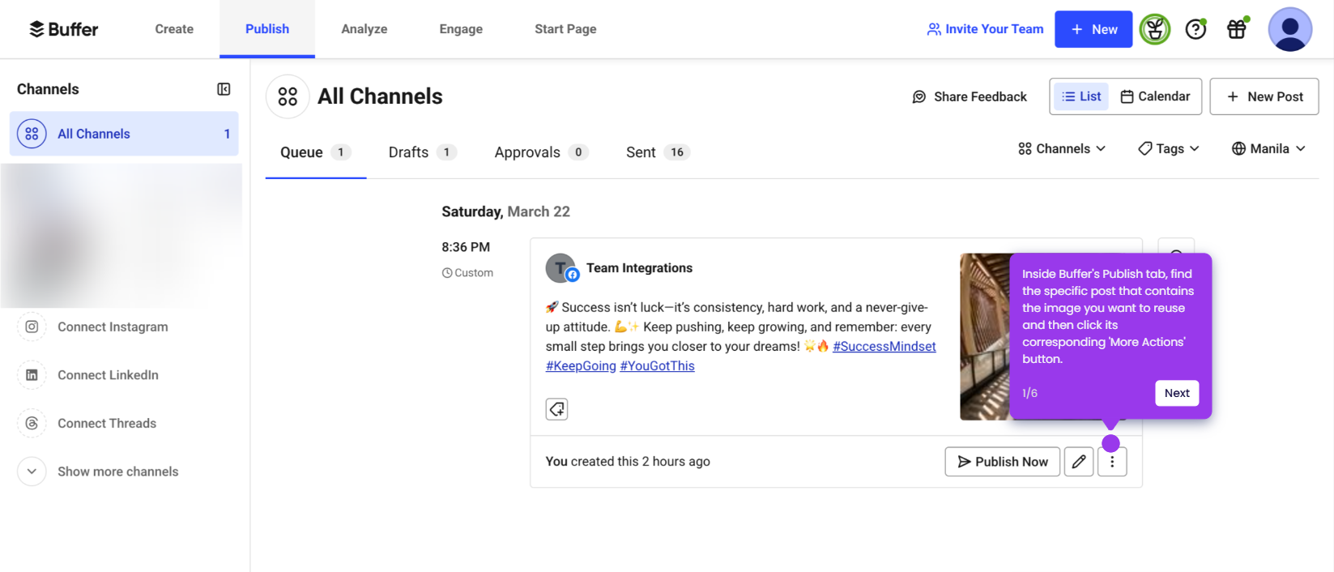Collapse the Channels sidebar panel icon
This screenshot has height=572, width=1334.
click(x=224, y=89)
